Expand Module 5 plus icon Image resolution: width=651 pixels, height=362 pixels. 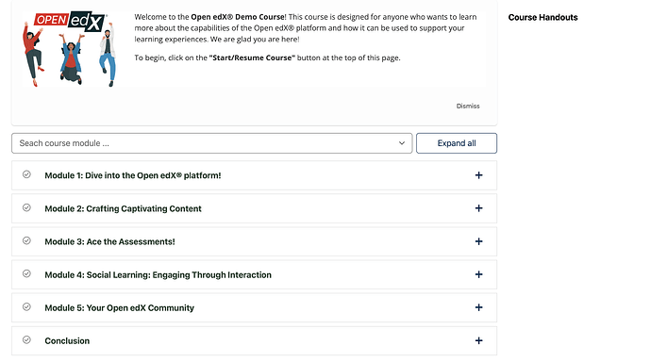tap(478, 307)
